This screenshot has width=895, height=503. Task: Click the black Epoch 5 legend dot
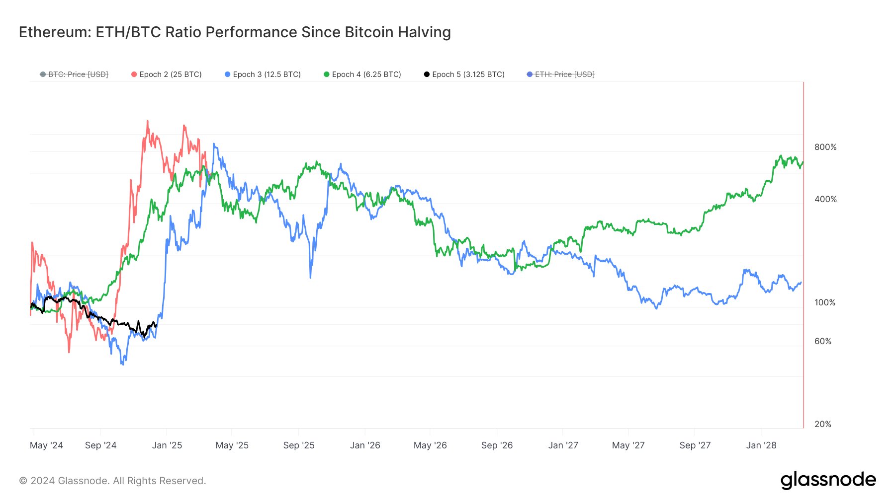(x=427, y=74)
